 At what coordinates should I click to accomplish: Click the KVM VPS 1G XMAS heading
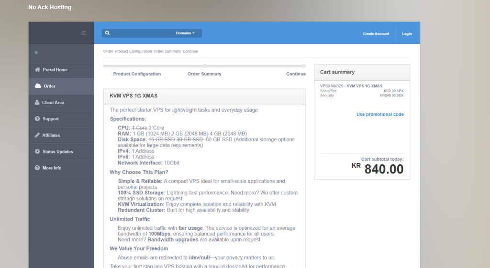click(134, 96)
